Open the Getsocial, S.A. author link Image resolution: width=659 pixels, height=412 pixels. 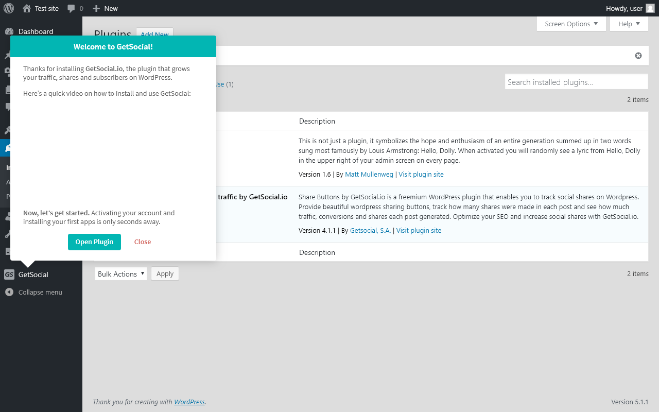click(x=371, y=230)
